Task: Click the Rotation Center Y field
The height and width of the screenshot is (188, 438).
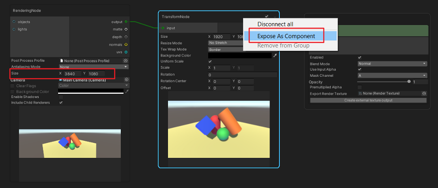Action: [245, 81]
